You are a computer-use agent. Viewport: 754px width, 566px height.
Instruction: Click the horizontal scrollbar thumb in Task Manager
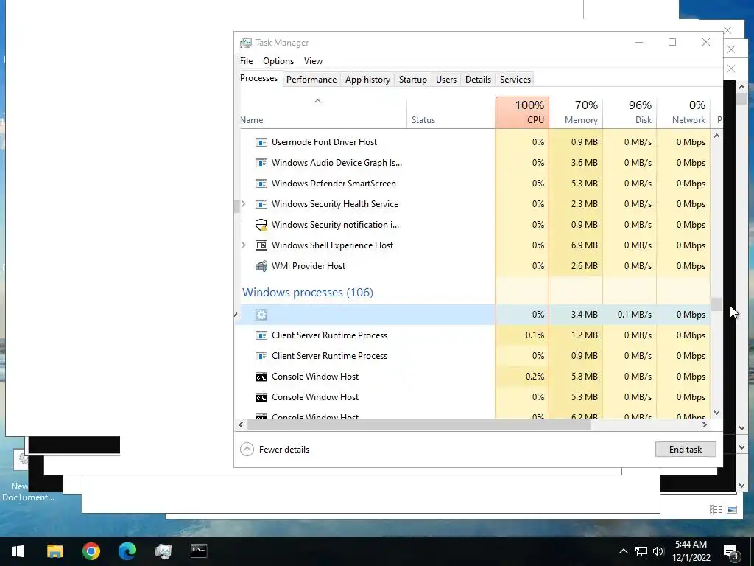[x=419, y=425]
